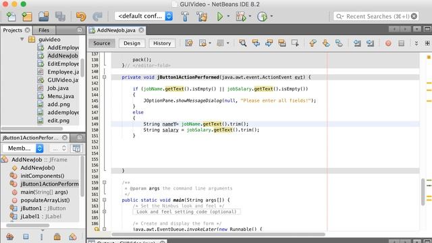This screenshot has width=432, height=243.
Task: Switch to History view
Action: [x=162, y=43]
